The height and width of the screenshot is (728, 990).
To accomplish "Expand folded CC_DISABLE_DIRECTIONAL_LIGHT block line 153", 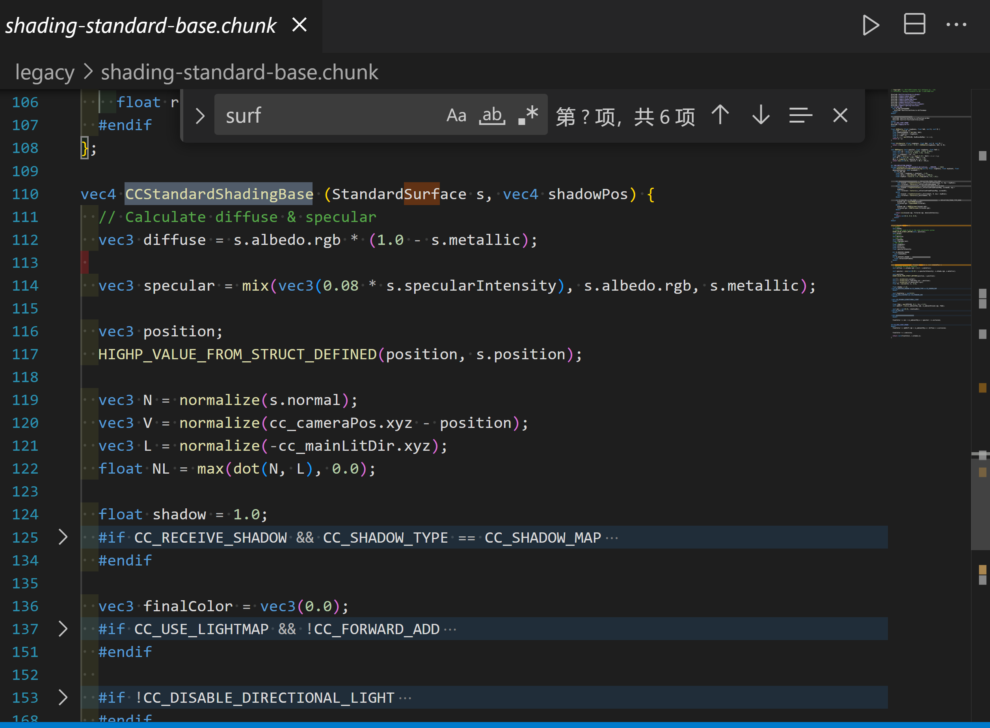I will (x=63, y=698).
